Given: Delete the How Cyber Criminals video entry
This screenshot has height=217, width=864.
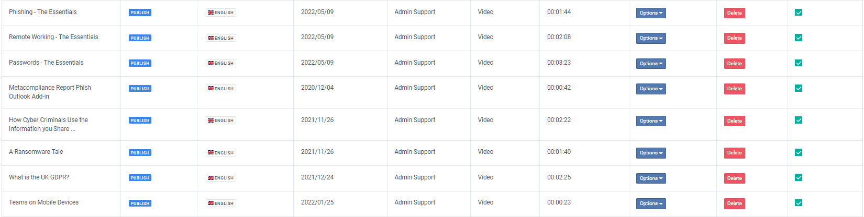Looking at the screenshot, I should point(734,121).
